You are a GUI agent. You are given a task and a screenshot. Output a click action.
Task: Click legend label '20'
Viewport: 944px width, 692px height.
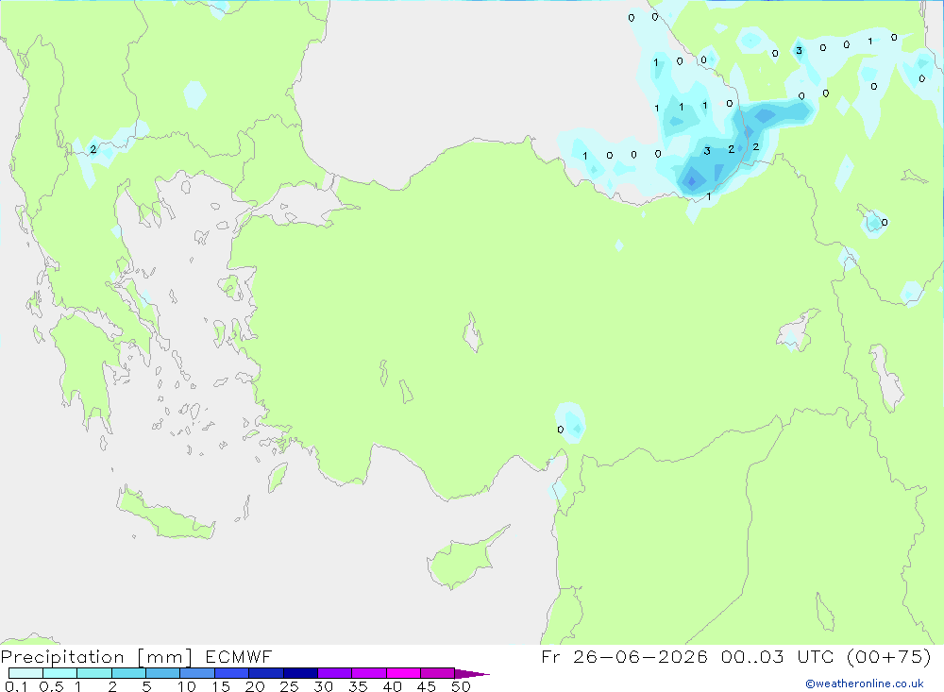255,686
